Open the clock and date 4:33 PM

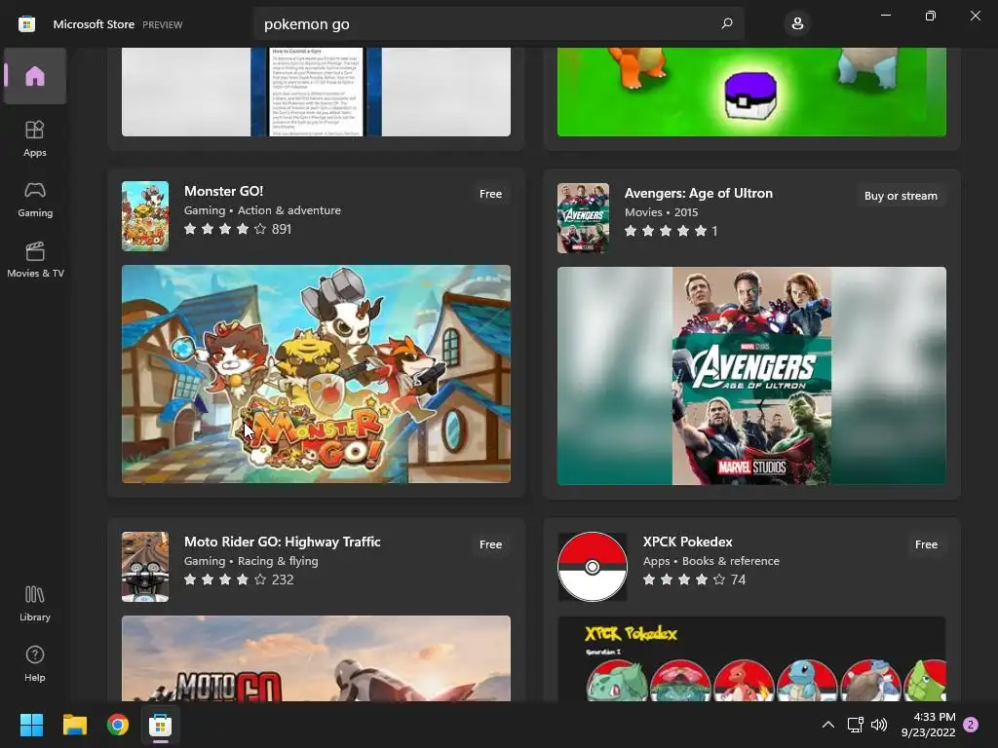(929, 725)
